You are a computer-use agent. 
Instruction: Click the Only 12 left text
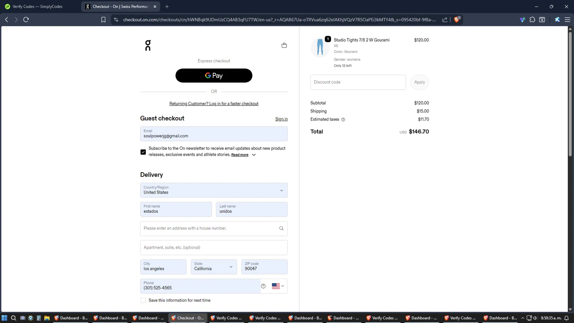coord(342,66)
